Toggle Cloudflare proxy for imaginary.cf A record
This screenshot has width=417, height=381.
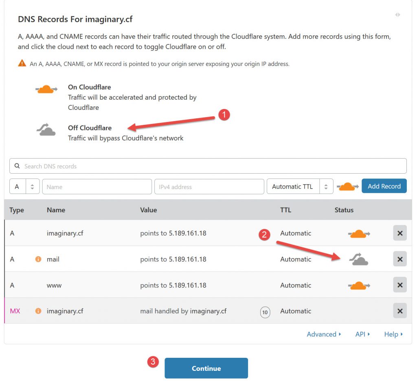tap(359, 234)
